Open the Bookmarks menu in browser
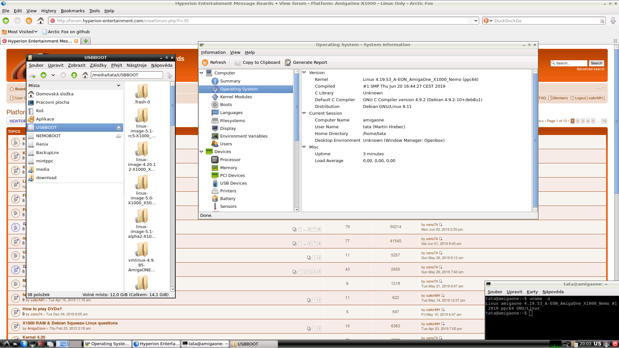Screen dimensions: 619x348 (x=73, y=11)
